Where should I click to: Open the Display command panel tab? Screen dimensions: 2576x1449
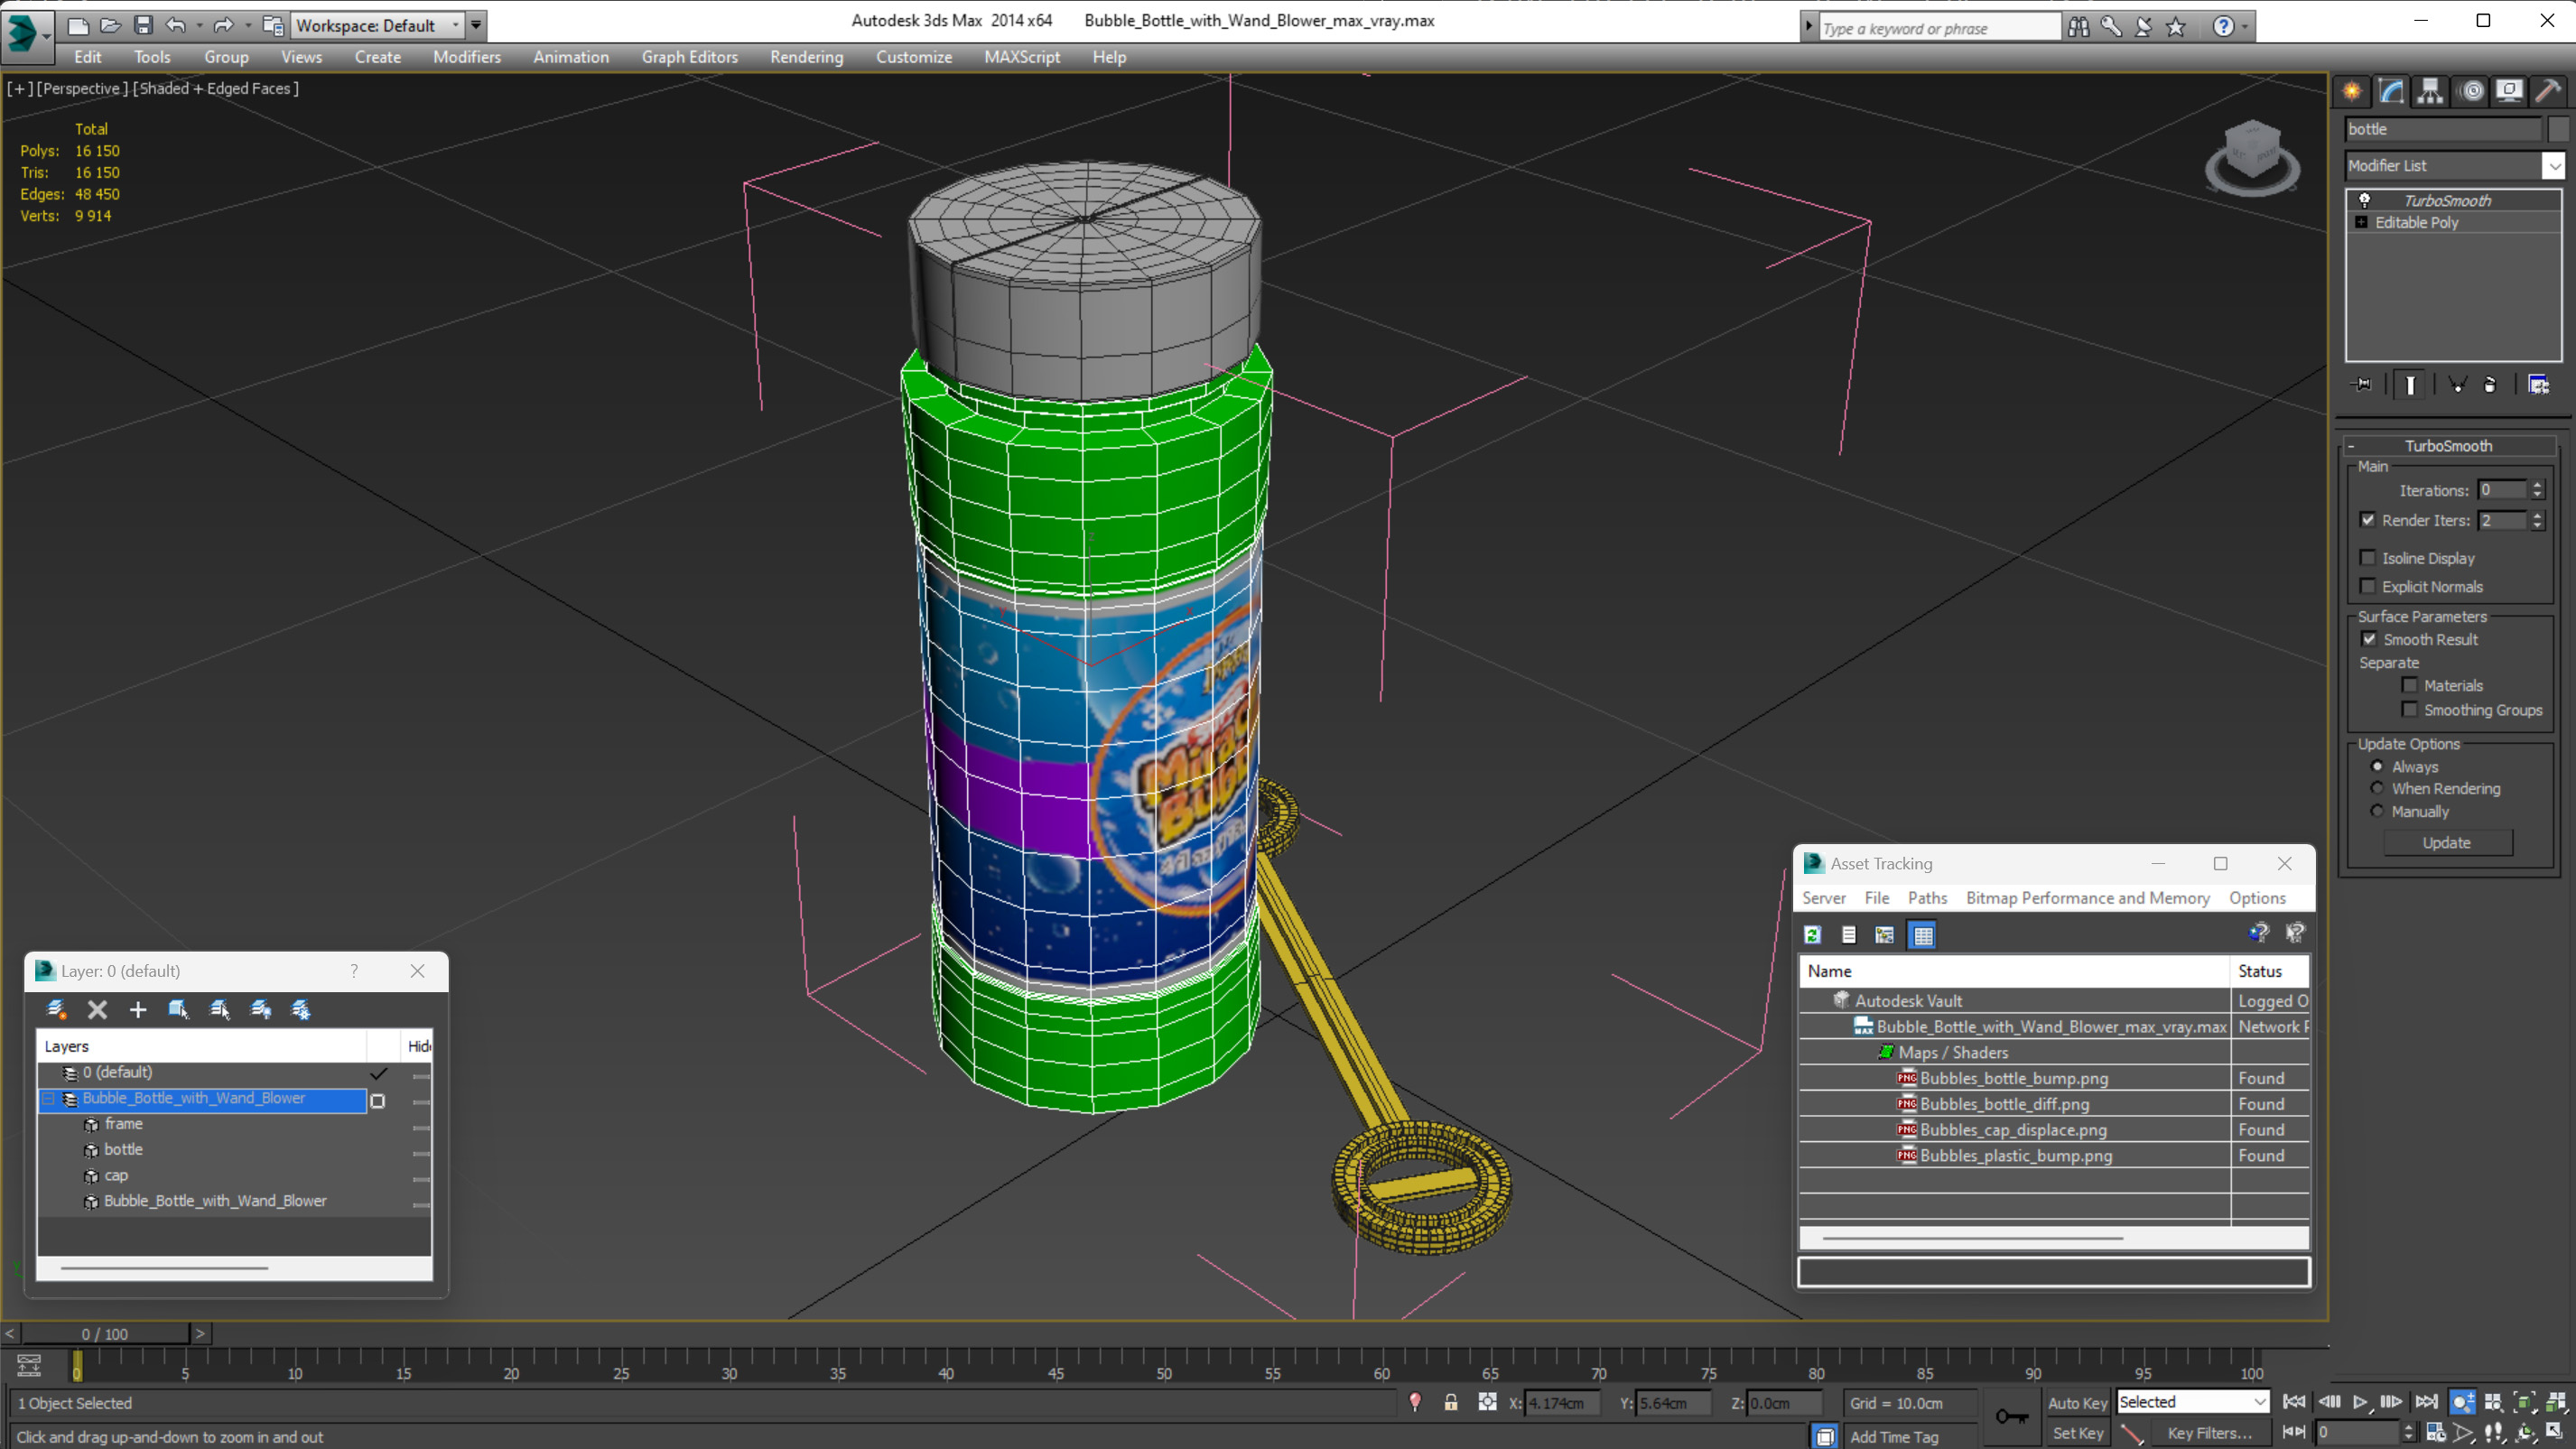point(2510,91)
